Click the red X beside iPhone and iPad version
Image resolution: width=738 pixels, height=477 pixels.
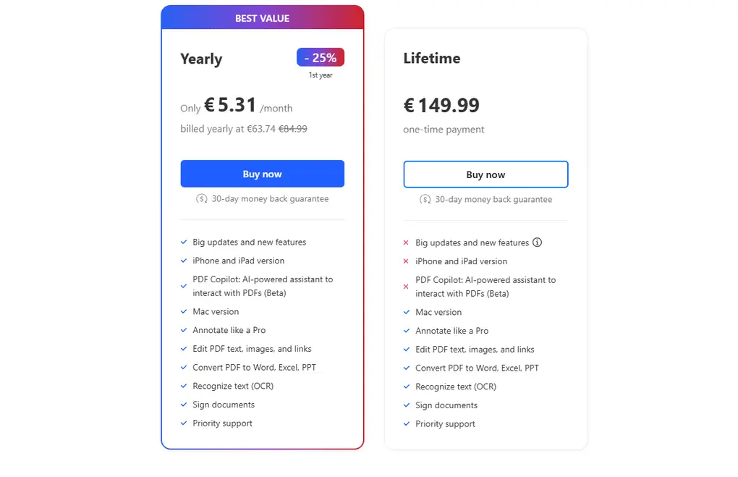tap(407, 261)
